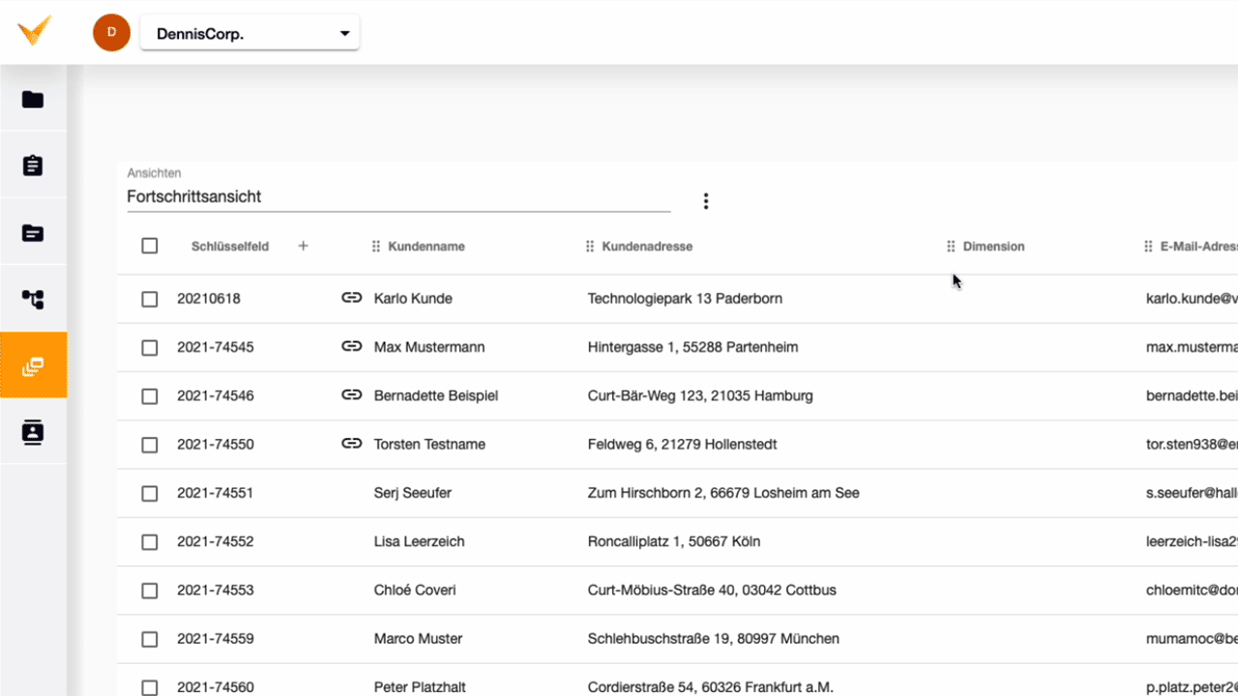
Task: Open the contacts icon in the sidebar
Action: [33, 432]
